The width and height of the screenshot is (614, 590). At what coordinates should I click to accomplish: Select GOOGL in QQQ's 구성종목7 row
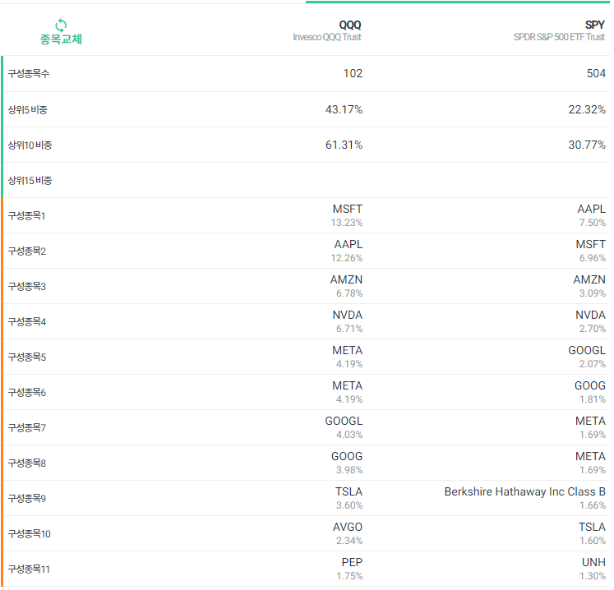click(344, 422)
